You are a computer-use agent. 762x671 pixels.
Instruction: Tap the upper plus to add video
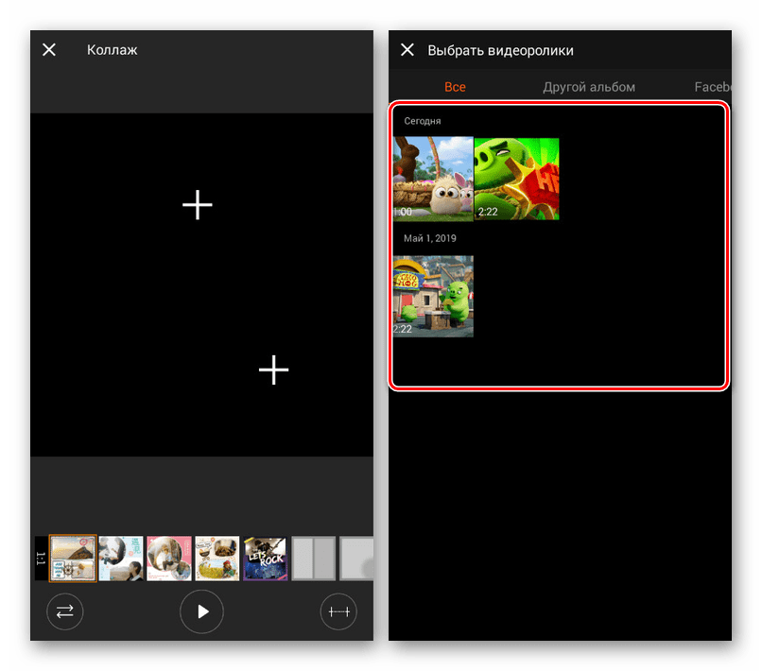pyautogui.click(x=198, y=204)
